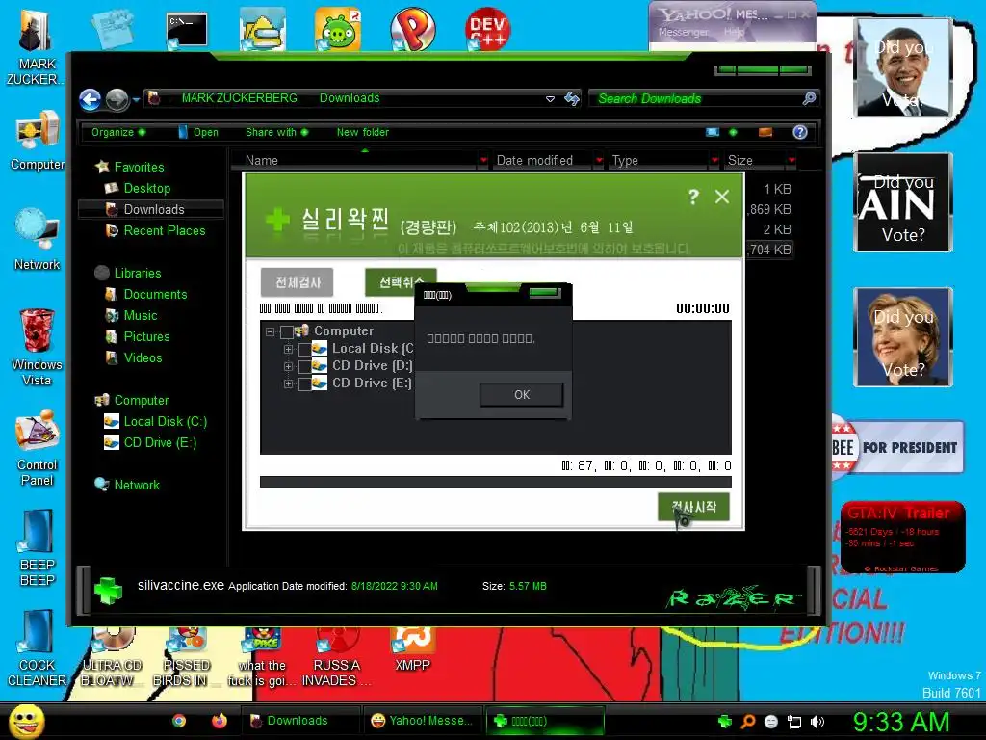
Task: Check the CD Drive (E:) scan checkbox
Action: (x=305, y=383)
